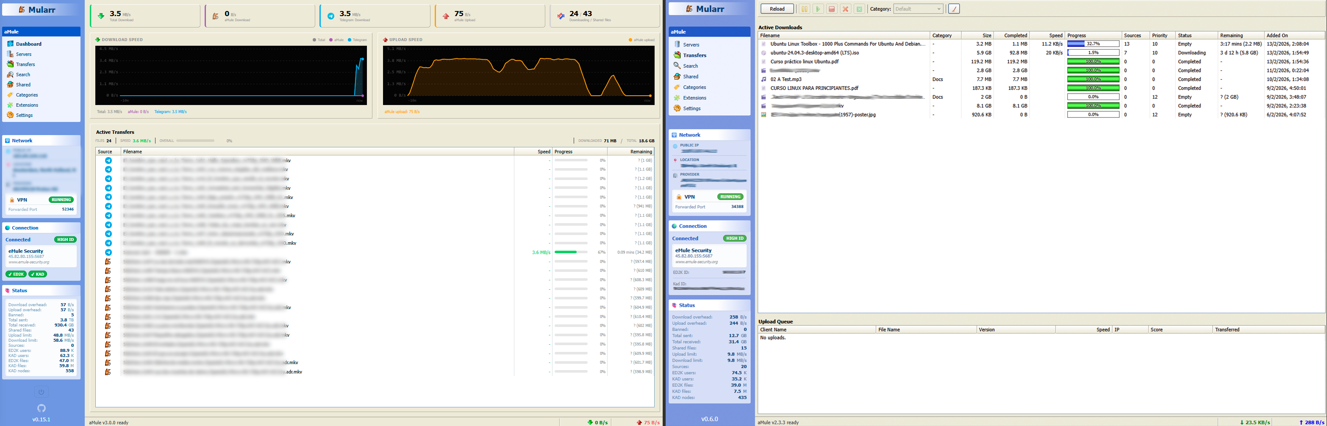Click the red X Cancel icon in toolbar
The width and height of the screenshot is (1327, 426).
pos(845,9)
